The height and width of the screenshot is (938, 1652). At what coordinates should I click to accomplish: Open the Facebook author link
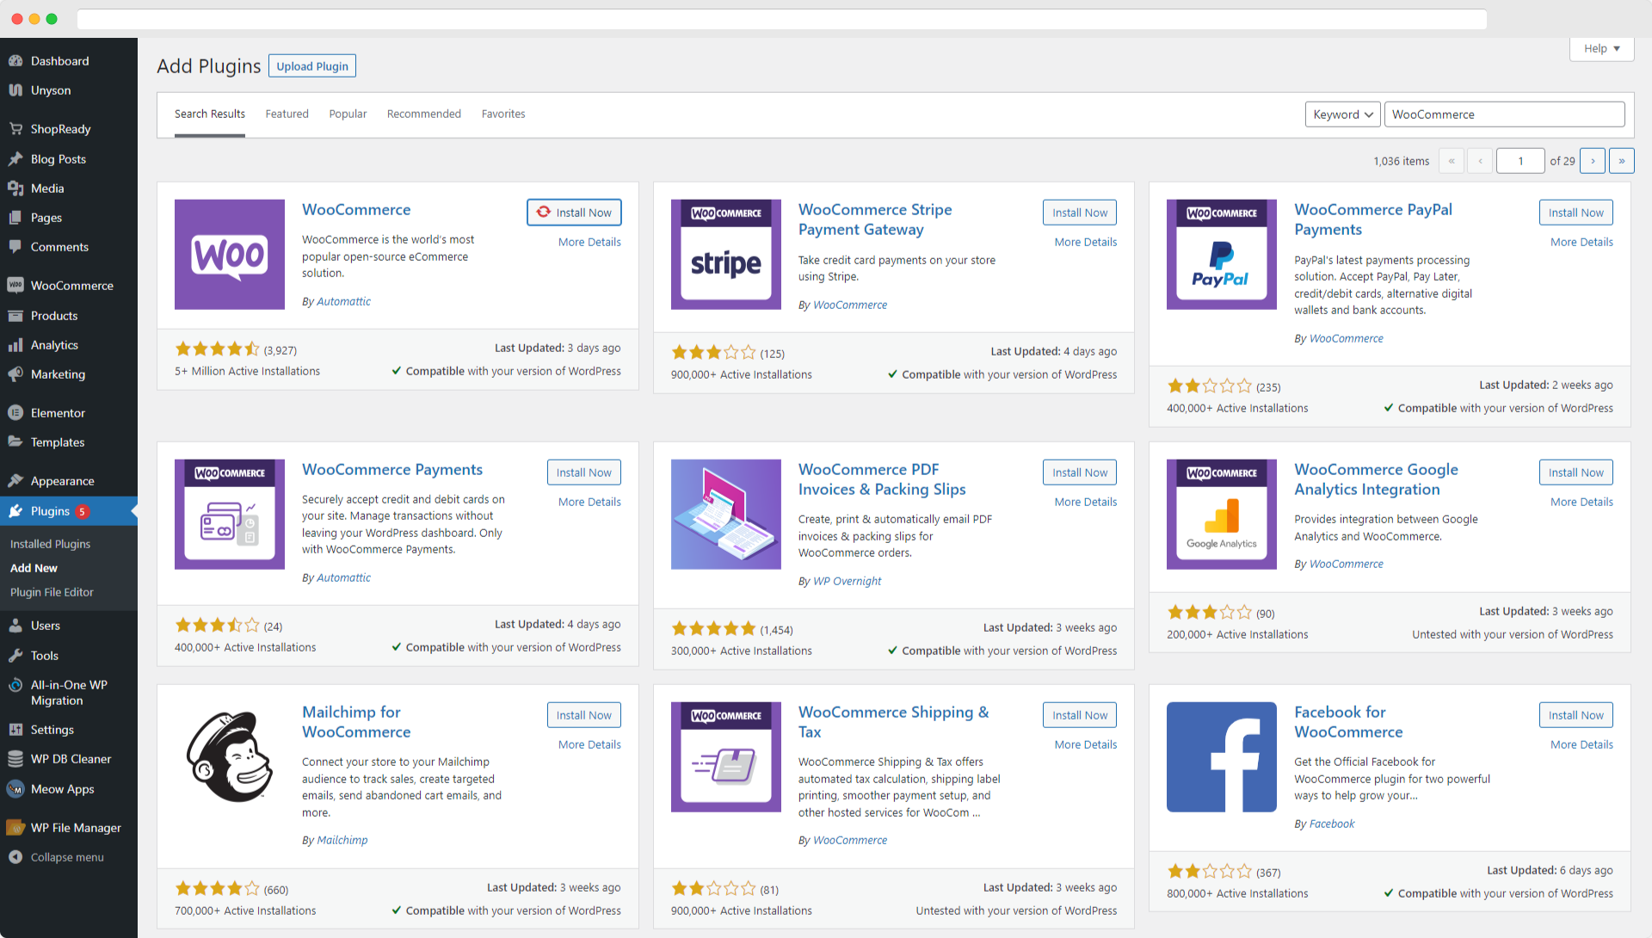click(x=1331, y=824)
